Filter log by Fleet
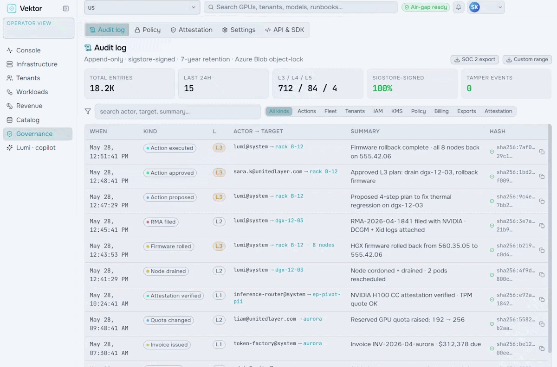Screen dimensions: 557x367 tap(330, 111)
